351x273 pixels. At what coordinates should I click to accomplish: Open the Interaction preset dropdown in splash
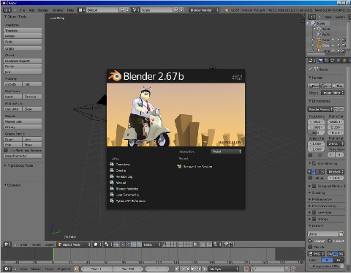tap(226, 152)
